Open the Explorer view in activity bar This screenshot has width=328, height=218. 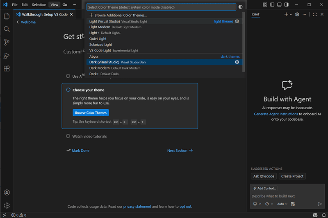tap(7, 16)
